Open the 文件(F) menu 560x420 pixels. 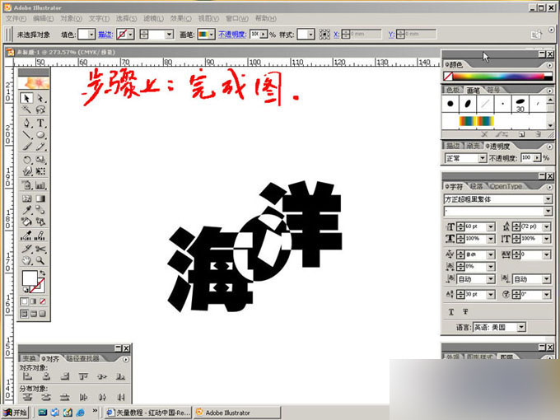(16, 19)
